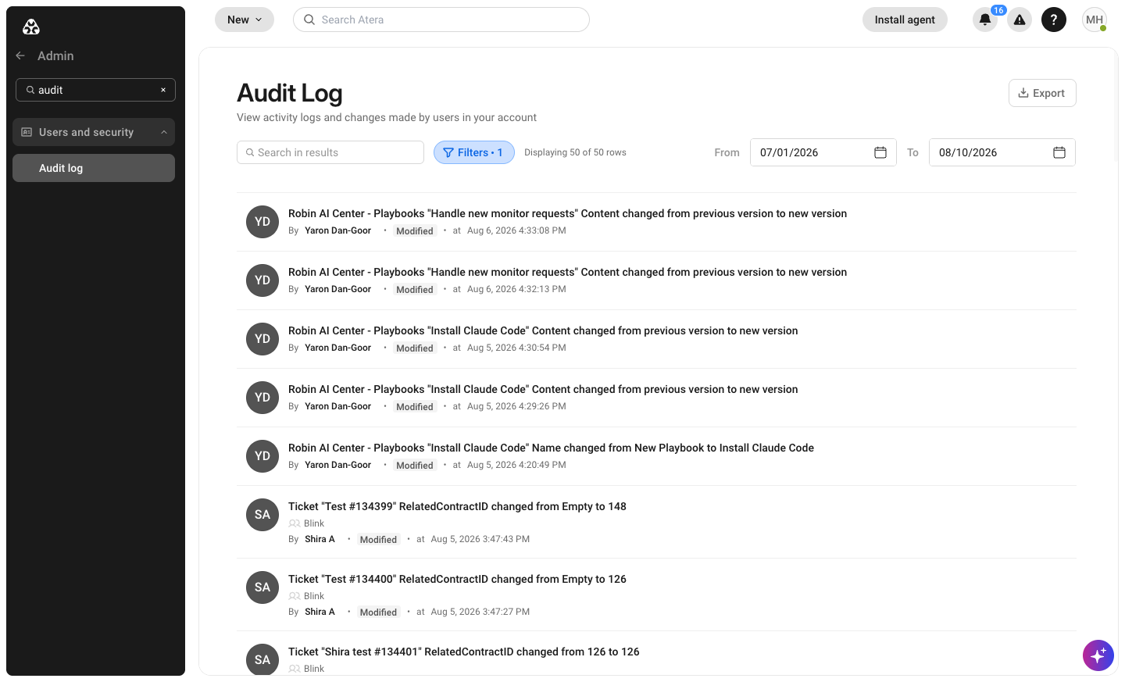
Task: Select Ticket Test #134400 entry title
Action: (x=457, y=579)
